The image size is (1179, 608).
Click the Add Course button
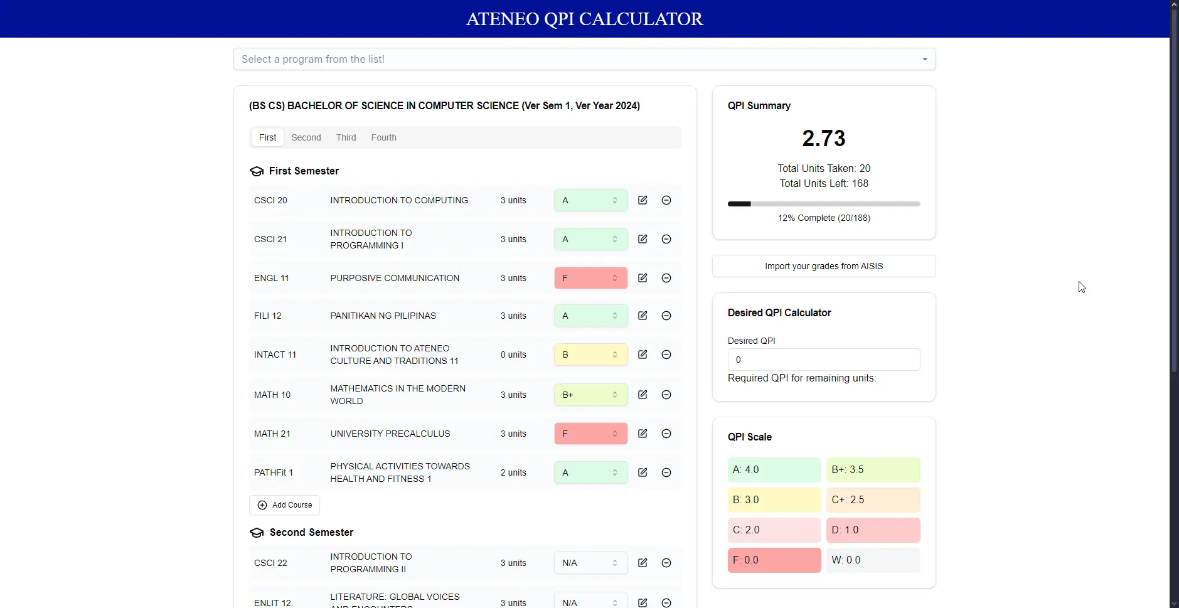pos(285,504)
